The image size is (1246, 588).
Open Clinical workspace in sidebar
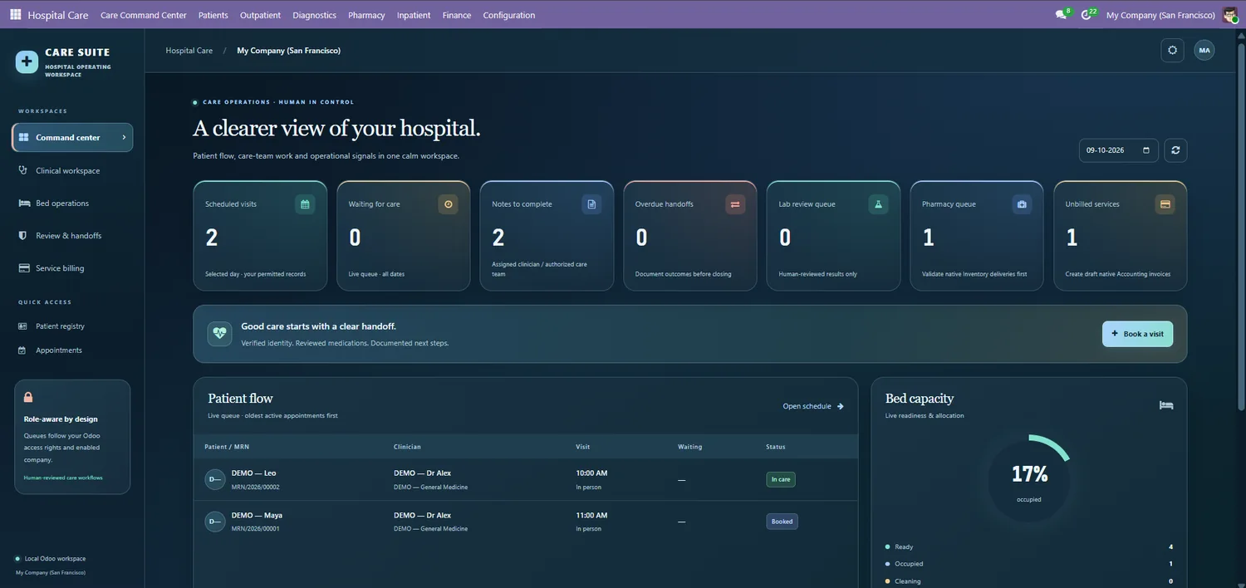(72, 170)
